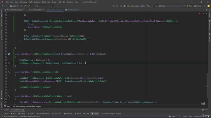Close the AuraEnemy.cpp tab
The image size is (211, 118).
62,10
